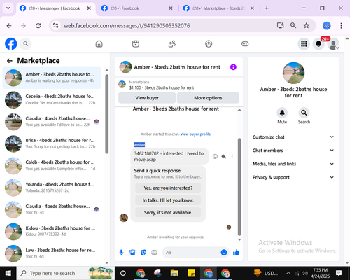Send quick reply 'In talks. I'll let you know.'

point(168,200)
